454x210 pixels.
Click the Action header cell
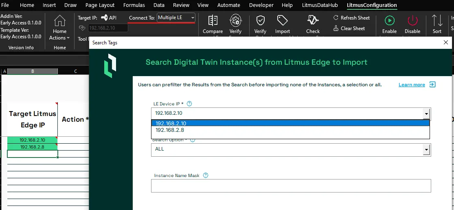(x=74, y=119)
